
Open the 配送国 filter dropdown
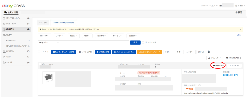73,36
